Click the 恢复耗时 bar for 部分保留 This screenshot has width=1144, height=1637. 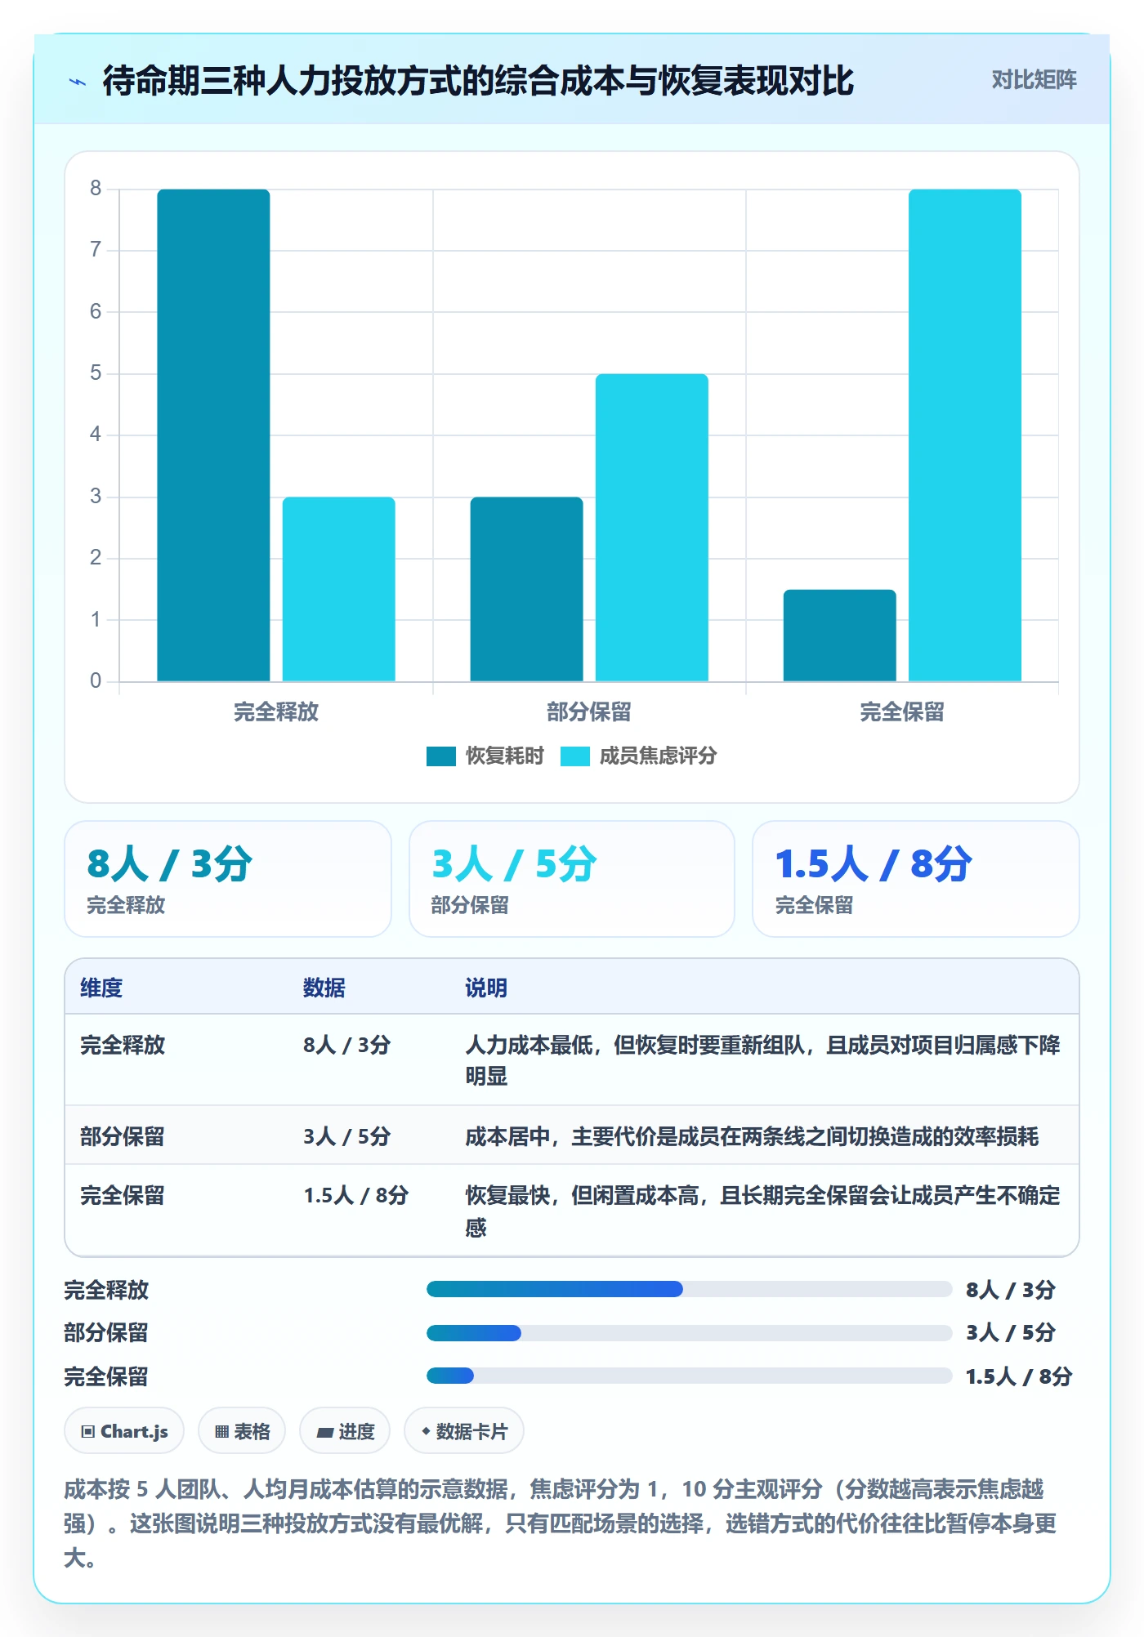click(526, 589)
